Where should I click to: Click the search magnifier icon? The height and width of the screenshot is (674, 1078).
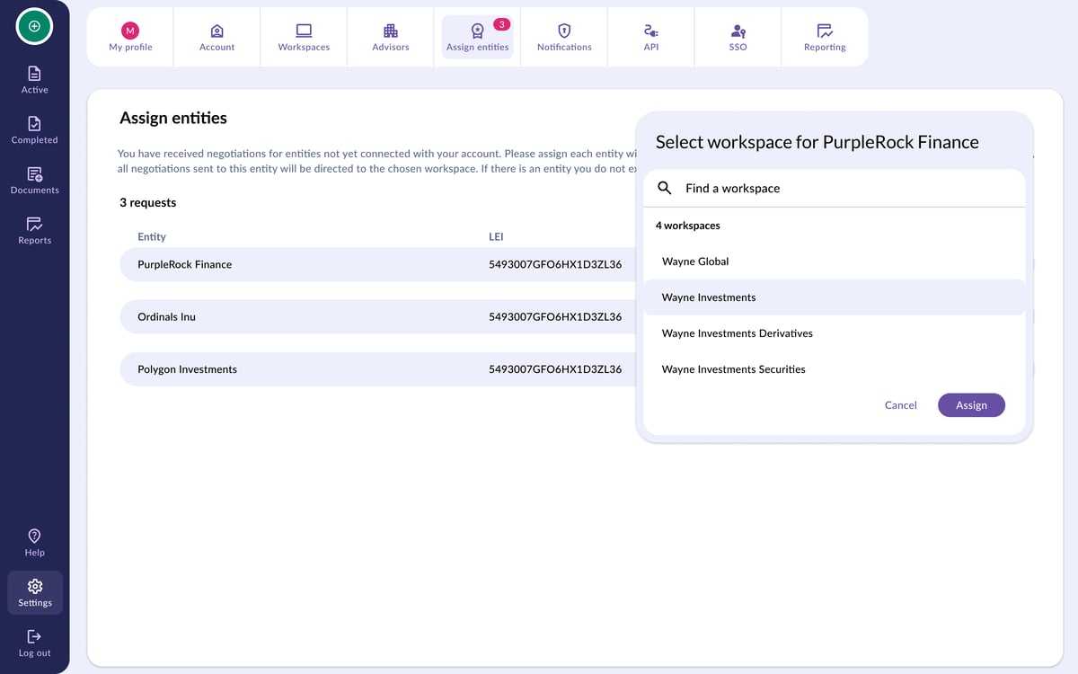(665, 188)
